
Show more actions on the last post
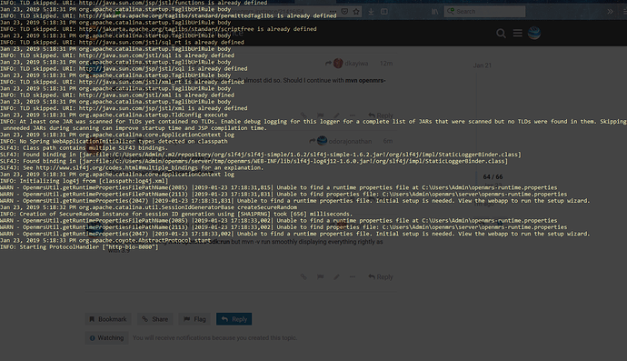tap(352, 277)
